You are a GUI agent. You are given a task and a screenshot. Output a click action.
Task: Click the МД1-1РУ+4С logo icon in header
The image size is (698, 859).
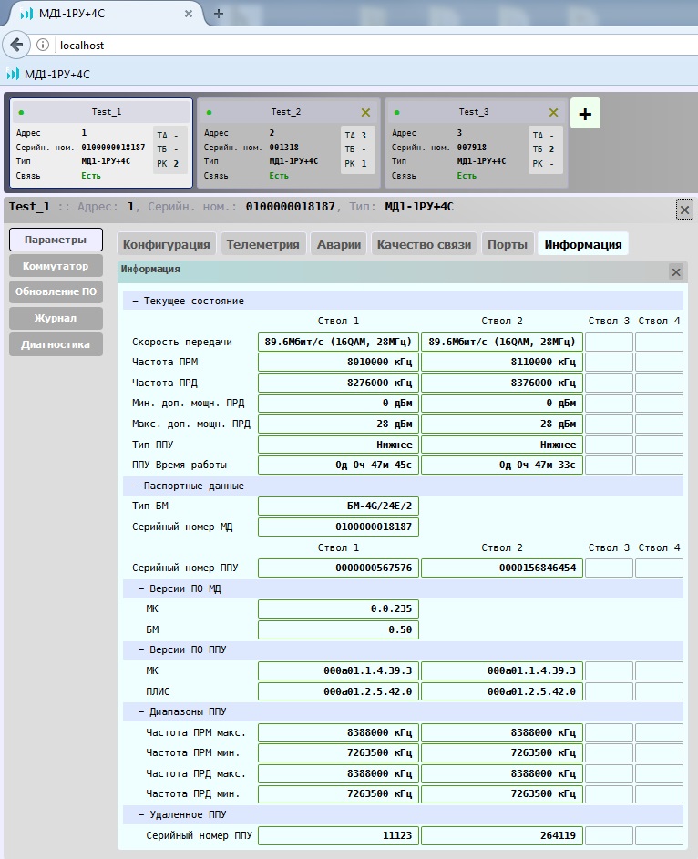coord(13,74)
